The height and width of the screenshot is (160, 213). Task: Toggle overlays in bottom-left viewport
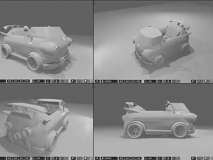click(86, 158)
